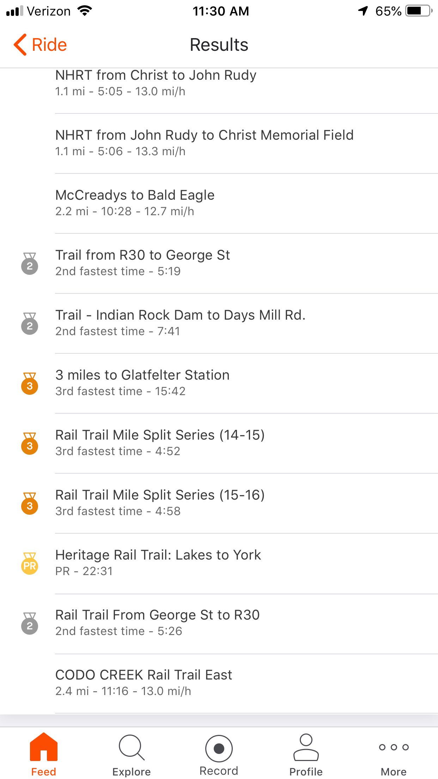Switch to the Explore tab

[131, 754]
